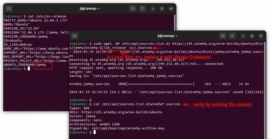Click 'Resolving dl.winehq.org' line
This screenshot has height=139, width=270.
click(127, 60)
